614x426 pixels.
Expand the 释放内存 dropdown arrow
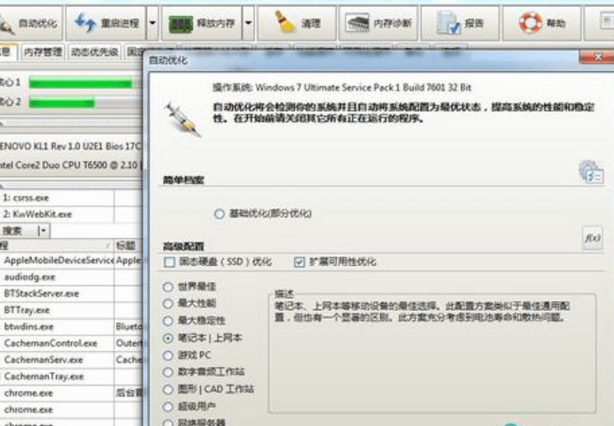249,23
